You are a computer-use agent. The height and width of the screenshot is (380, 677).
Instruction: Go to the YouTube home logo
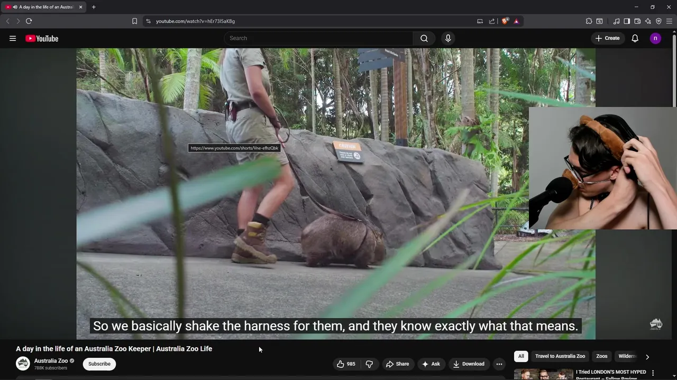coord(42,39)
